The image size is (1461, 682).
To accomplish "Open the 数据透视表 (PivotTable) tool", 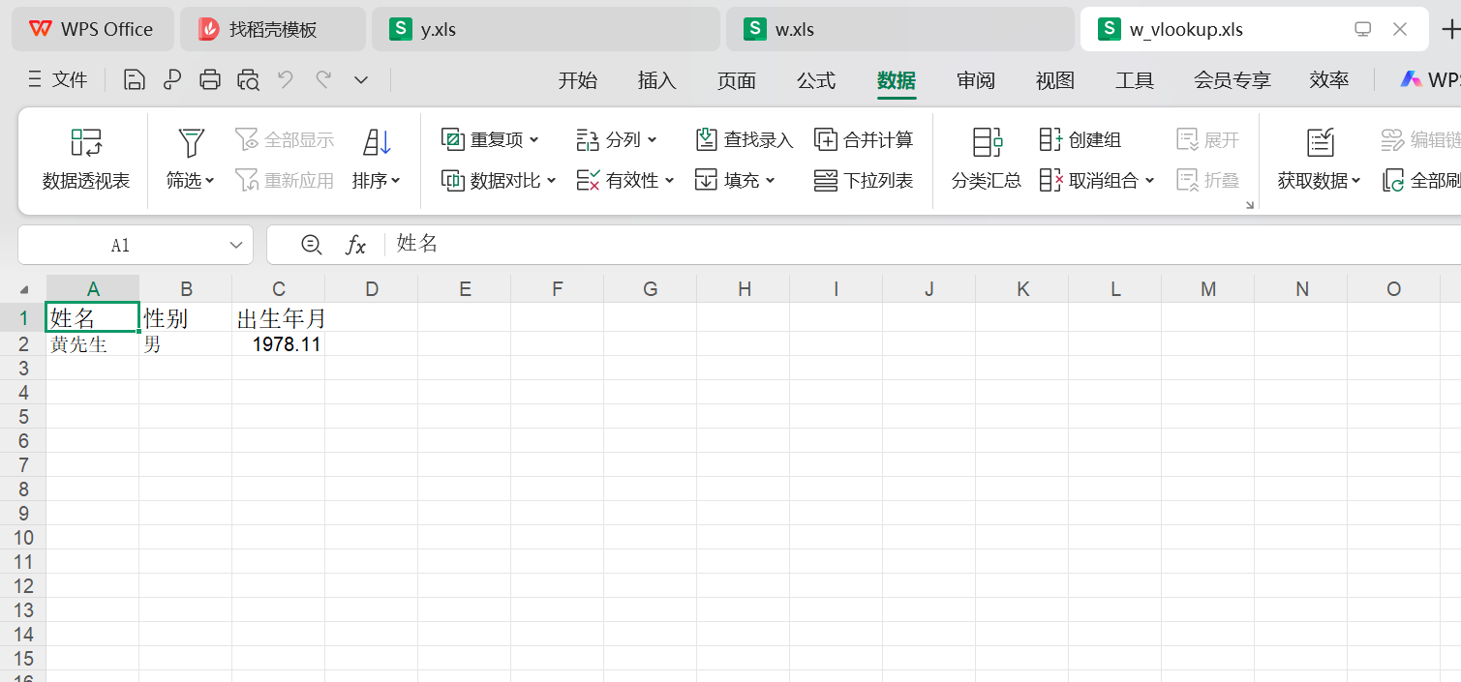I will (x=85, y=160).
